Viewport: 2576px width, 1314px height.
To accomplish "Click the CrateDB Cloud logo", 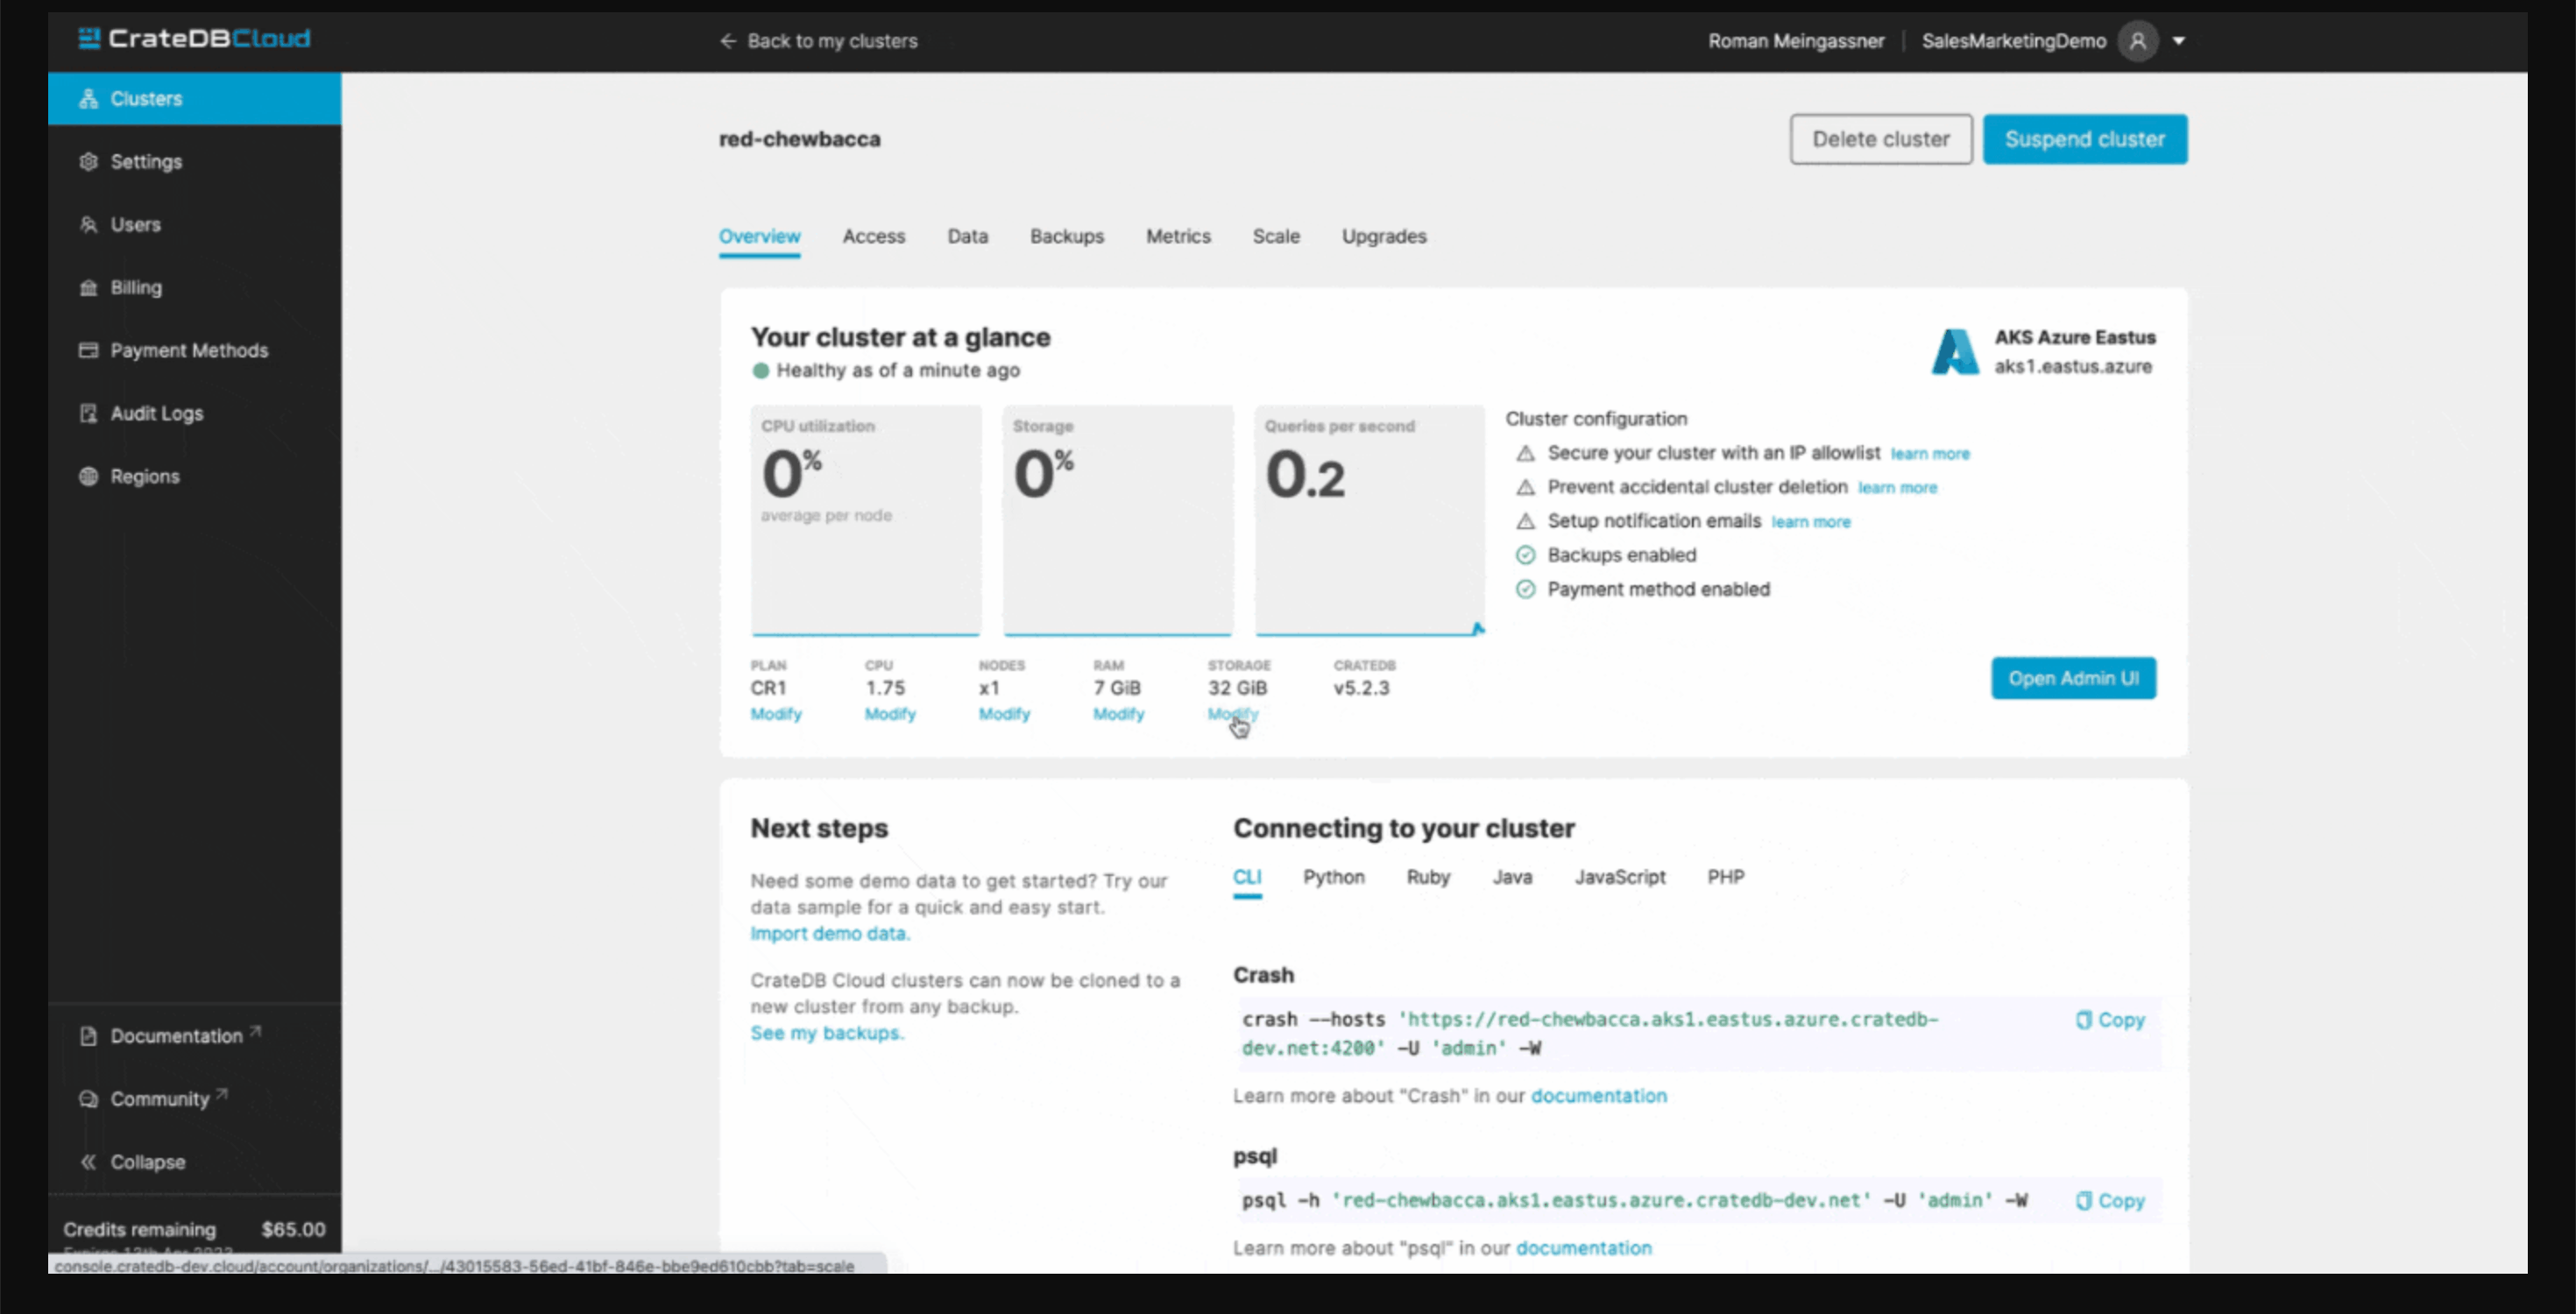I will tap(194, 39).
